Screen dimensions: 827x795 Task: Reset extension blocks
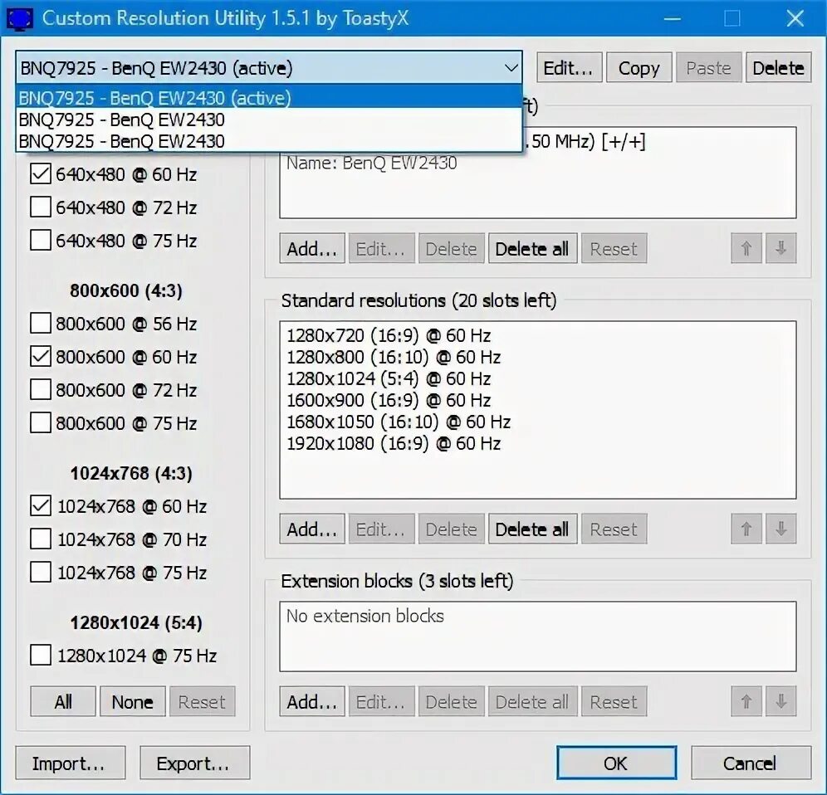pos(614,701)
